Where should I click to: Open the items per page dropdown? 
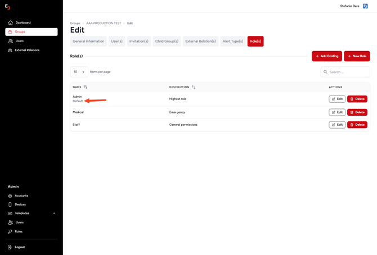click(x=79, y=72)
